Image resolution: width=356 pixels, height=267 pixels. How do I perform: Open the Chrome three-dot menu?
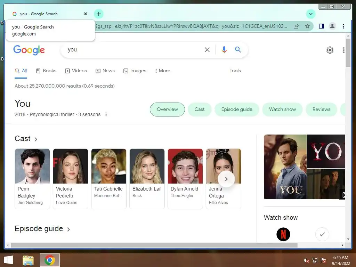coord(343,26)
